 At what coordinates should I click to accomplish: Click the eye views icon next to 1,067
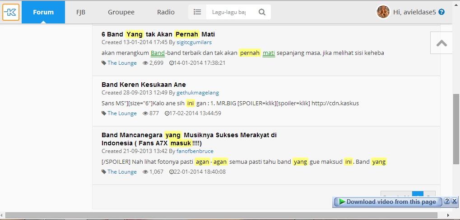[145, 172]
